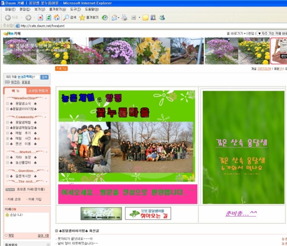Open the 보기(V) menu
This screenshot has width=287, height=246.
(x=40, y=9)
